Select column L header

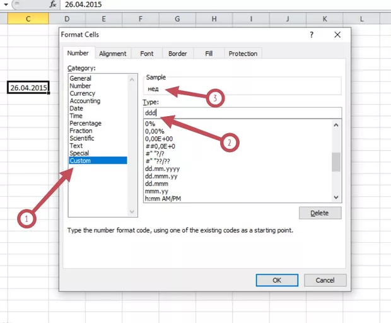tap(361, 19)
